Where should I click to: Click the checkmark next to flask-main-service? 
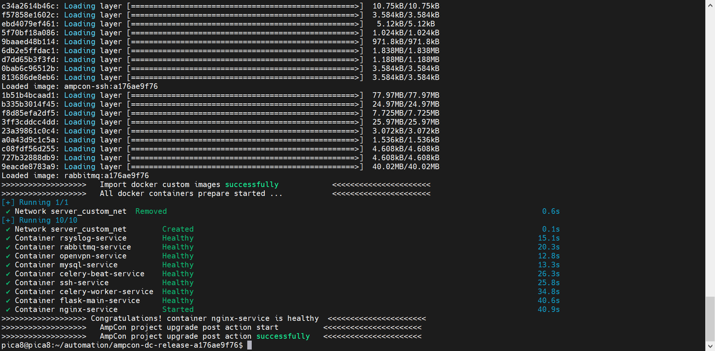click(x=8, y=301)
